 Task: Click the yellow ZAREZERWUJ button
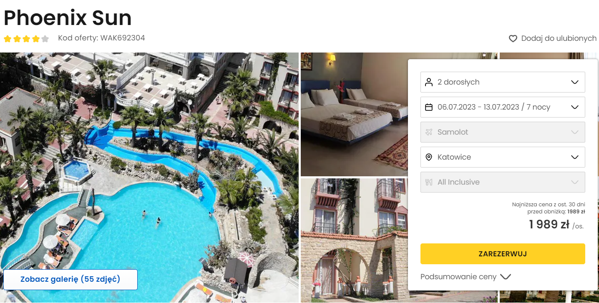503,254
